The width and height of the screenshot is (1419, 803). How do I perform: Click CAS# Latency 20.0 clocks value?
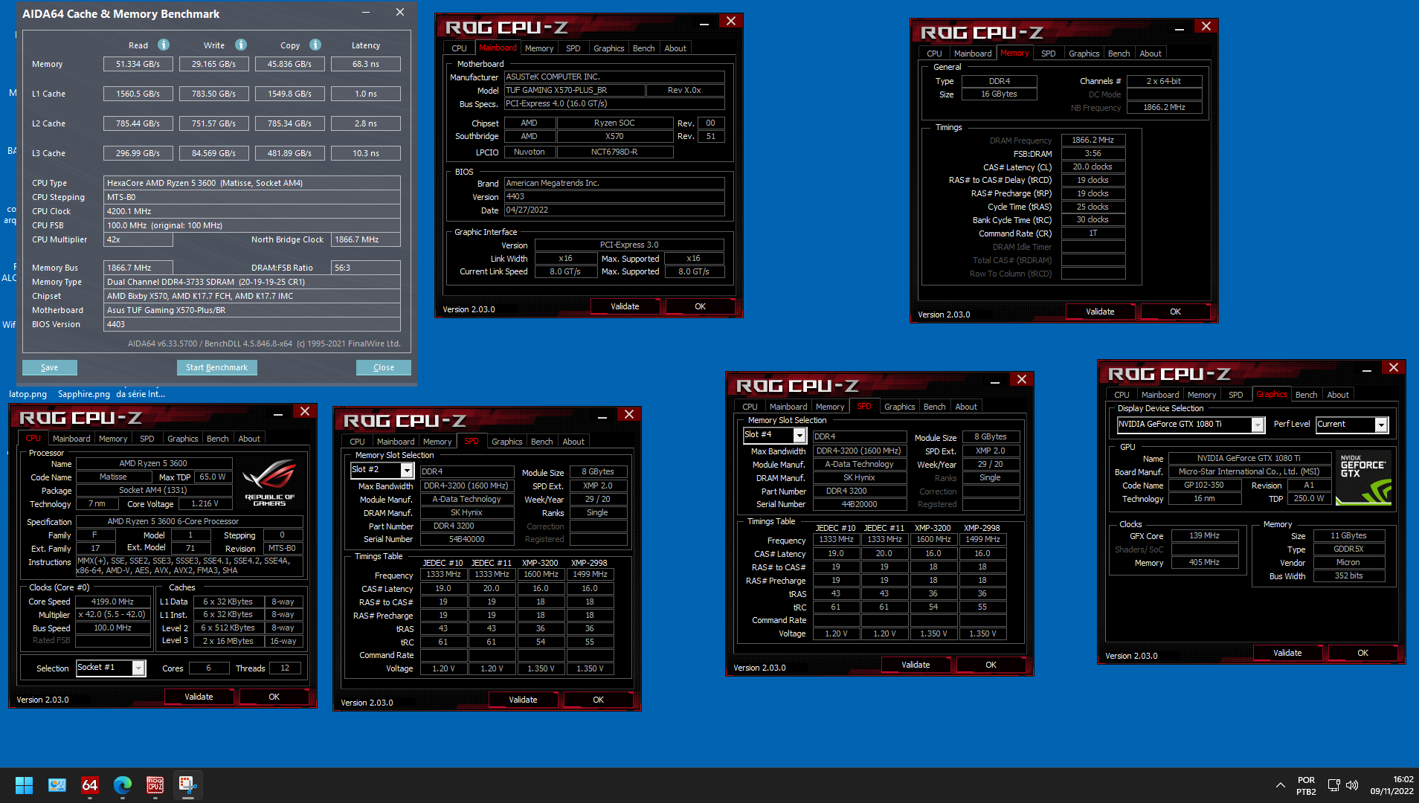click(1093, 167)
